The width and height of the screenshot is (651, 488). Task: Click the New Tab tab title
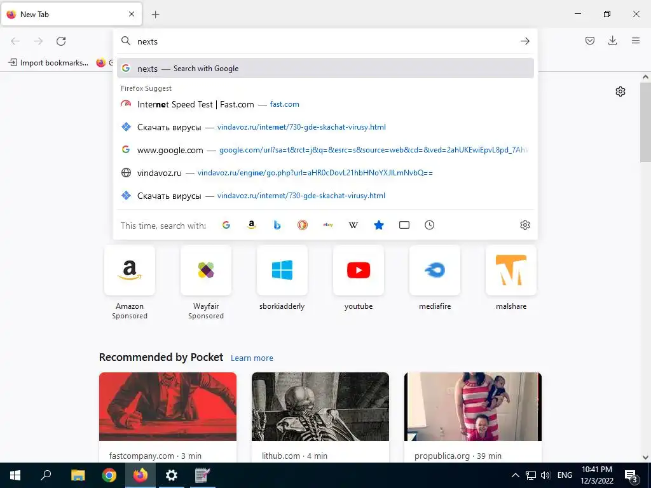click(x=34, y=15)
